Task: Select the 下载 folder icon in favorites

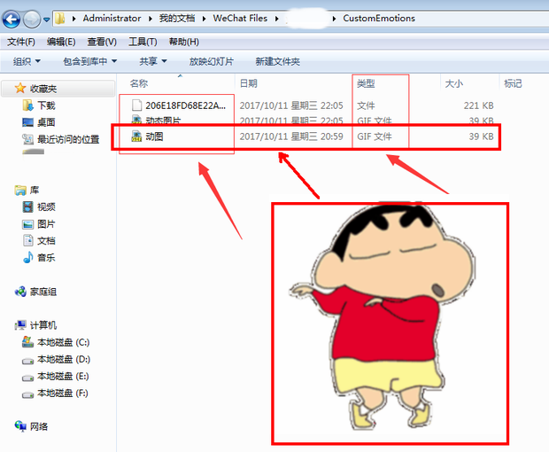Action: tap(28, 105)
